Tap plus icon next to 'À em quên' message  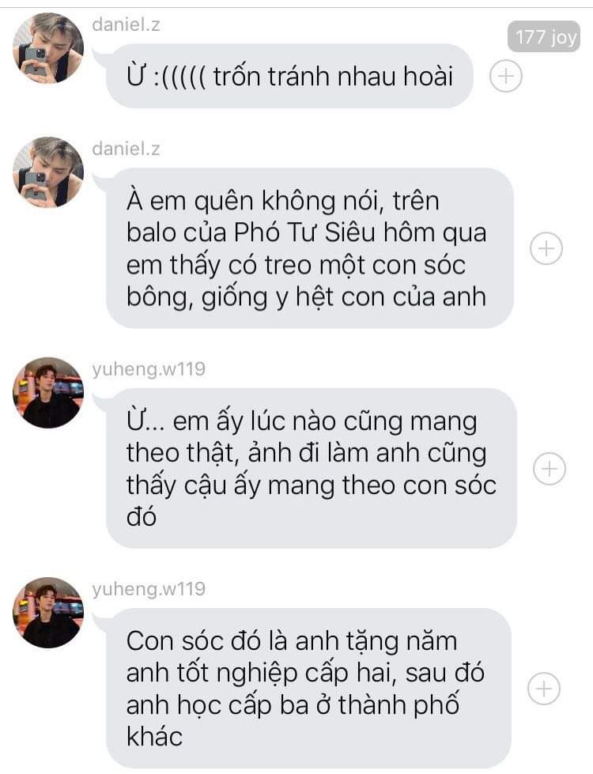546,247
